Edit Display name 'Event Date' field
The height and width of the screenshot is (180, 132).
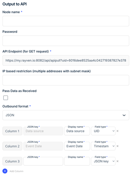point(77,146)
